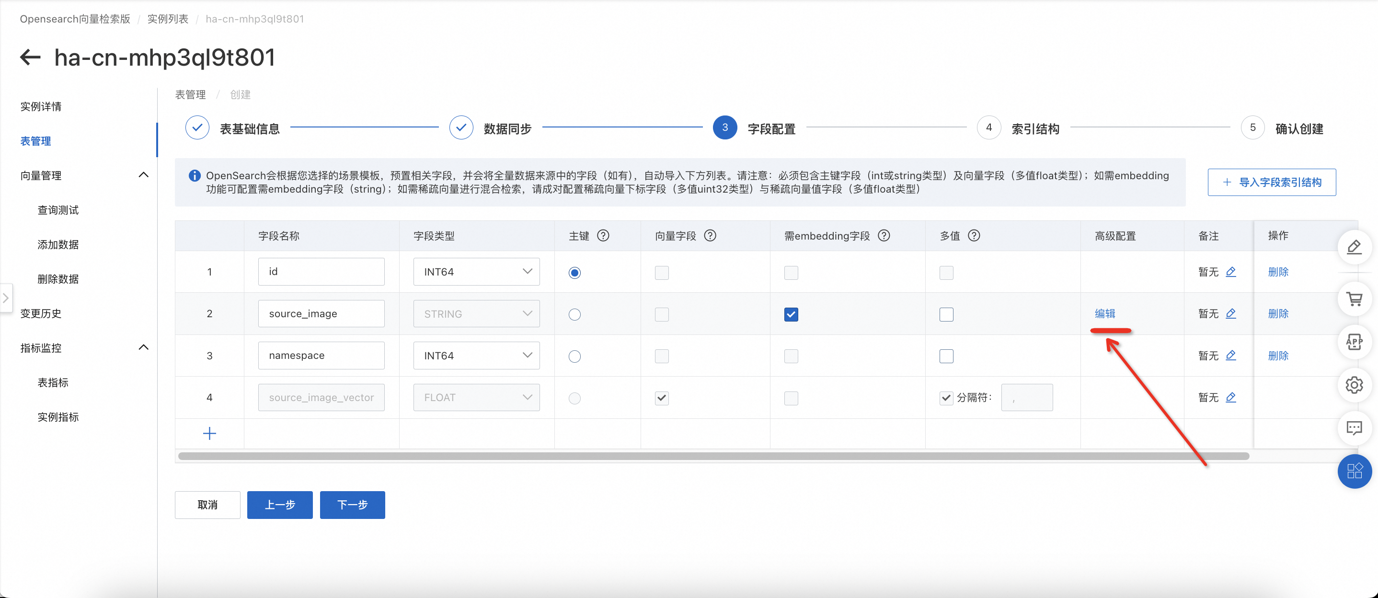Uncheck embedding field for source_image
1378x598 pixels.
(x=791, y=314)
